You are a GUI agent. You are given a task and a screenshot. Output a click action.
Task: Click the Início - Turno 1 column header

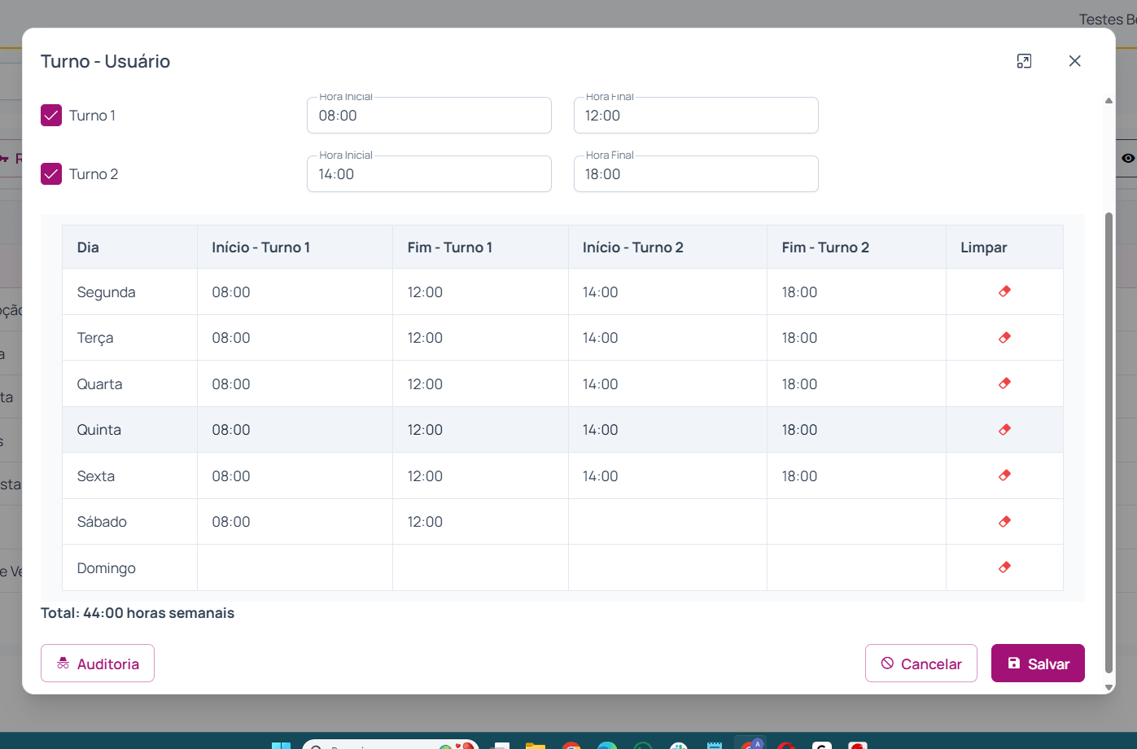(261, 247)
